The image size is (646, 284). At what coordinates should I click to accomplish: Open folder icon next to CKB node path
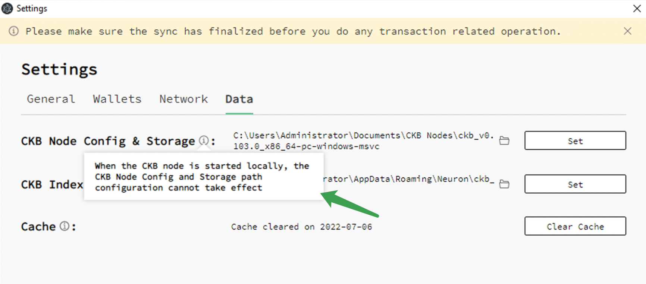click(x=504, y=141)
